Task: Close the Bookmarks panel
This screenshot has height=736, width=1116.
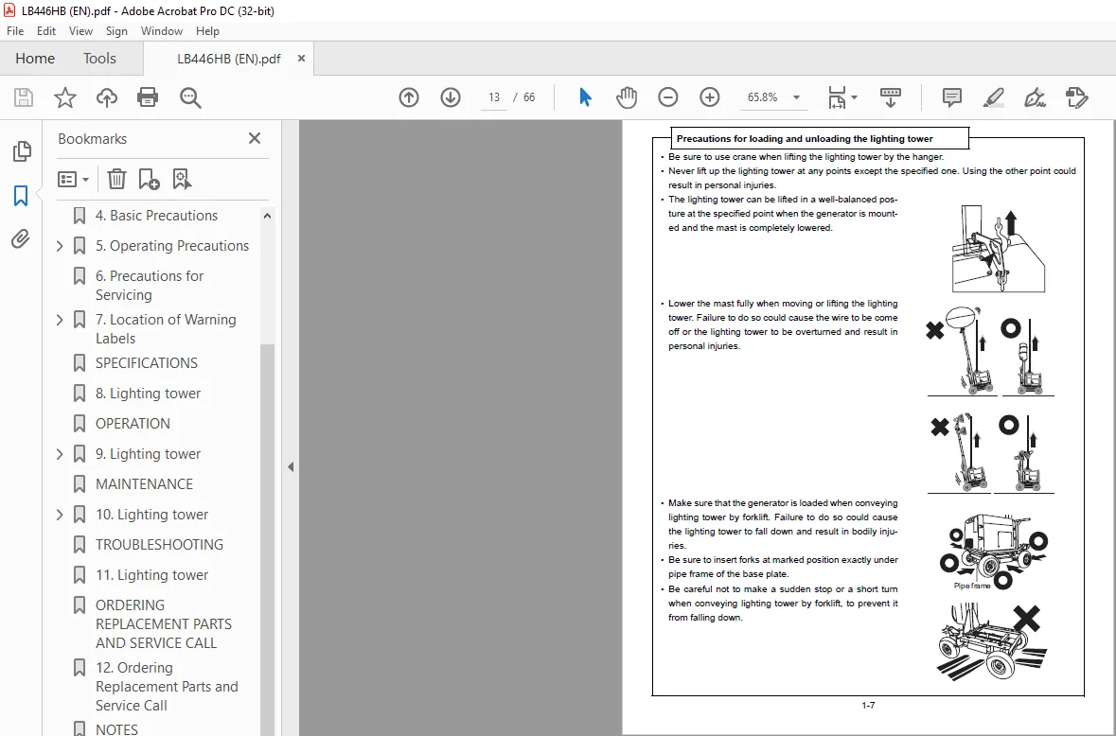Action: pyautogui.click(x=254, y=138)
